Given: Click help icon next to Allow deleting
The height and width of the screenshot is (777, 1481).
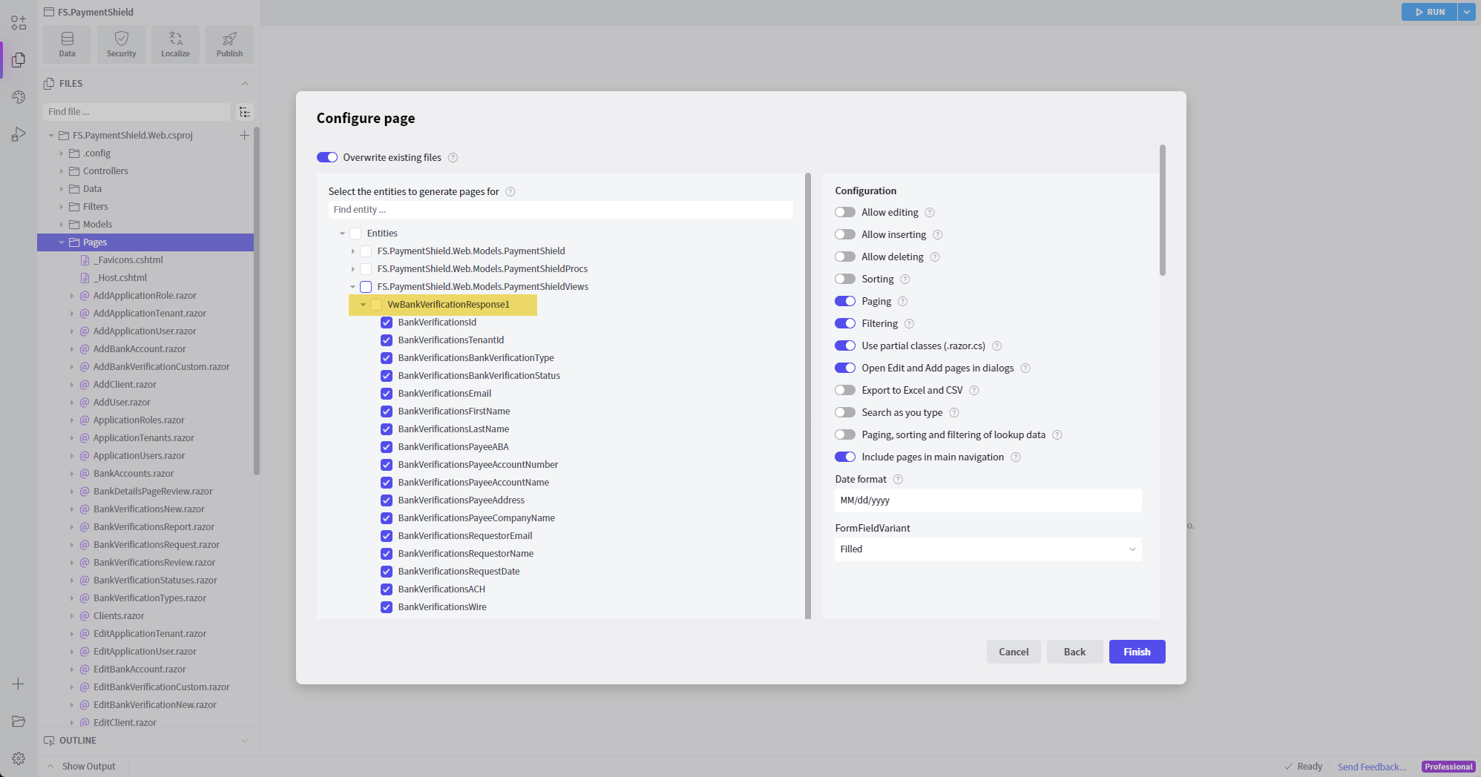Looking at the screenshot, I should (x=935, y=257).
